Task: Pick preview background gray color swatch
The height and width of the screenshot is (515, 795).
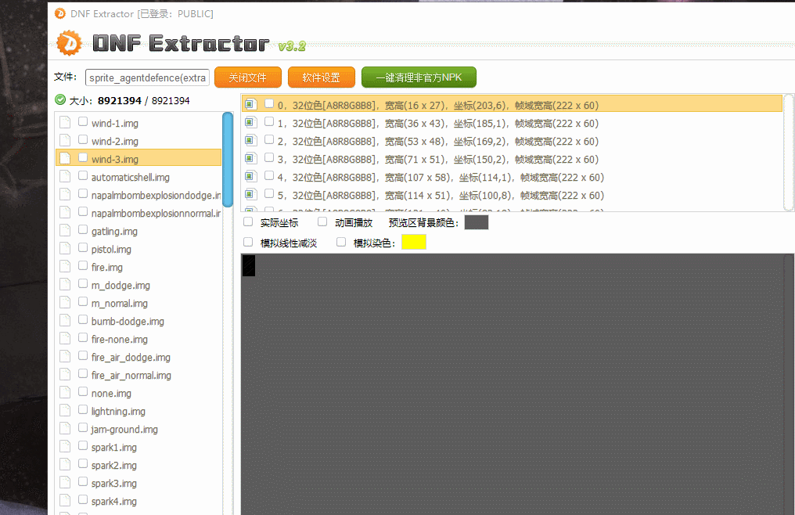Action: 476,222
